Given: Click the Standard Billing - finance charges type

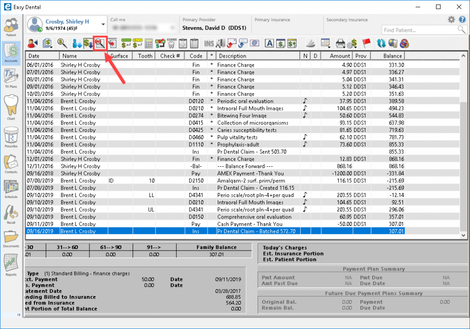Looking at the screenshot, I should [x=87, y=274].
